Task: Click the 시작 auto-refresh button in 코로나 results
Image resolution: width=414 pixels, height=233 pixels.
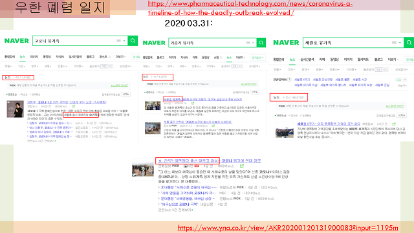Action: tap(126, 94)
